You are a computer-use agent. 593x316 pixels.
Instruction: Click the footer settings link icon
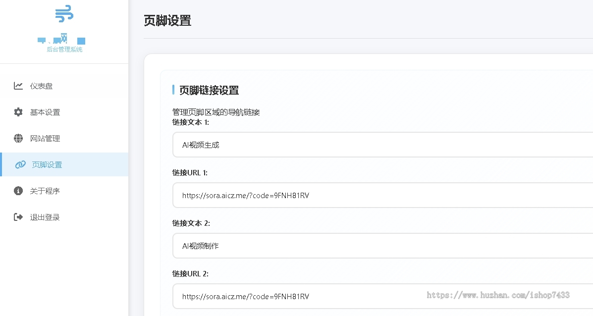[20, 164]
